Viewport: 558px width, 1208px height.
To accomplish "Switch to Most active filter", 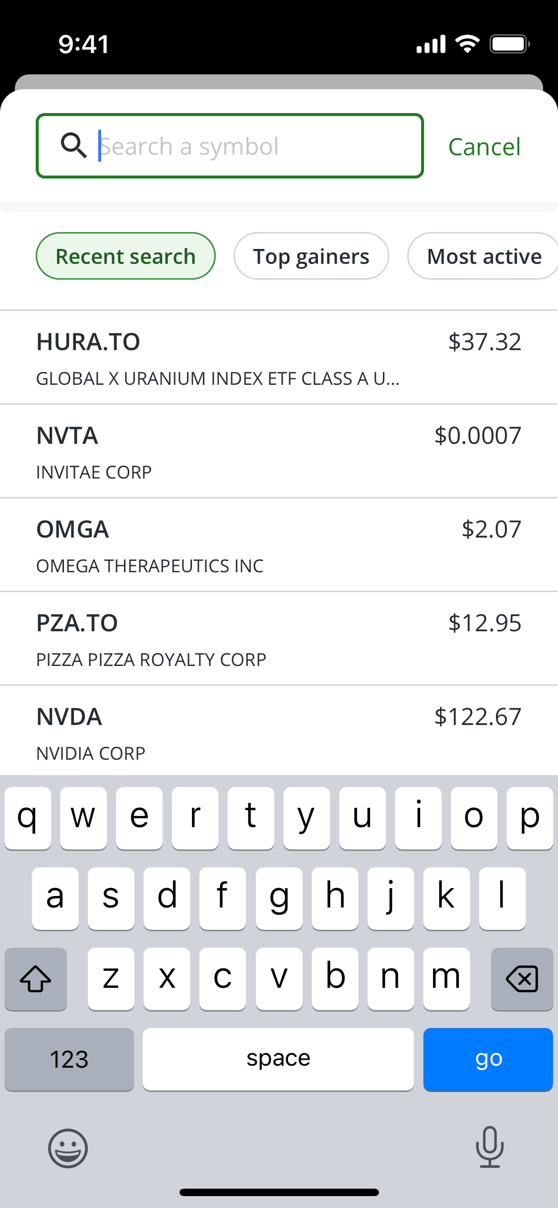I will tap(484, 256).
